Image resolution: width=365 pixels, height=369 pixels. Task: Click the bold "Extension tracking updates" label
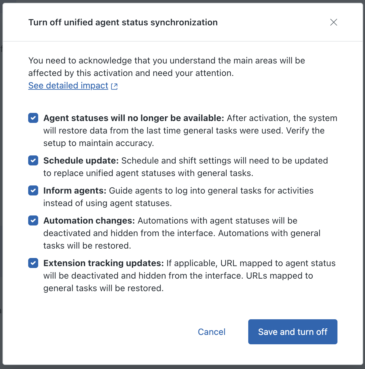[103, 263]
